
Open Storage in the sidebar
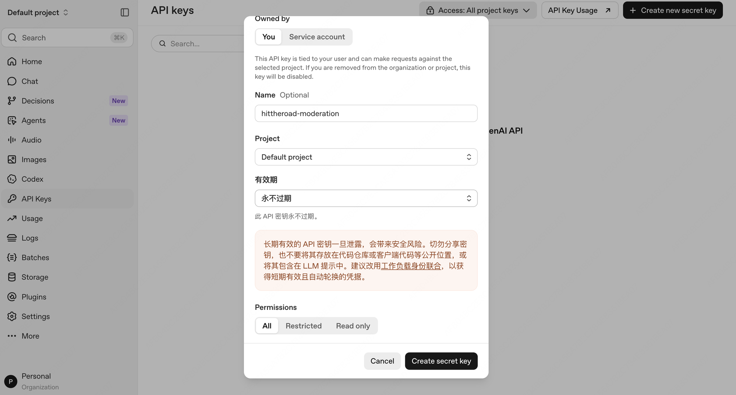click(67, 277)
